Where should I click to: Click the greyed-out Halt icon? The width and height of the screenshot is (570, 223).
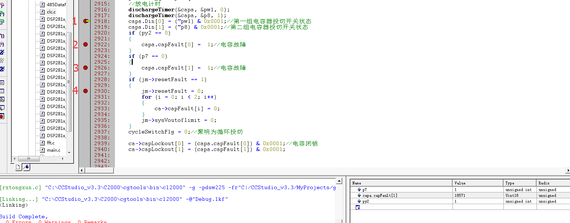[2, 60]
